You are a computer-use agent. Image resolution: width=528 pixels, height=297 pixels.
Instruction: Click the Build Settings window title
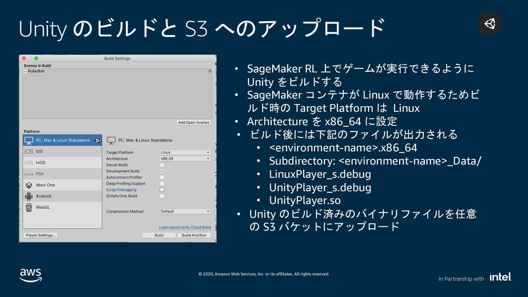click(117, 58)
